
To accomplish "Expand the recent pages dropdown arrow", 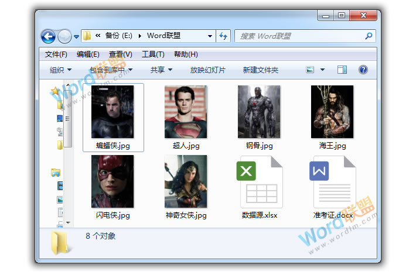I will click(x=76, y=37).
